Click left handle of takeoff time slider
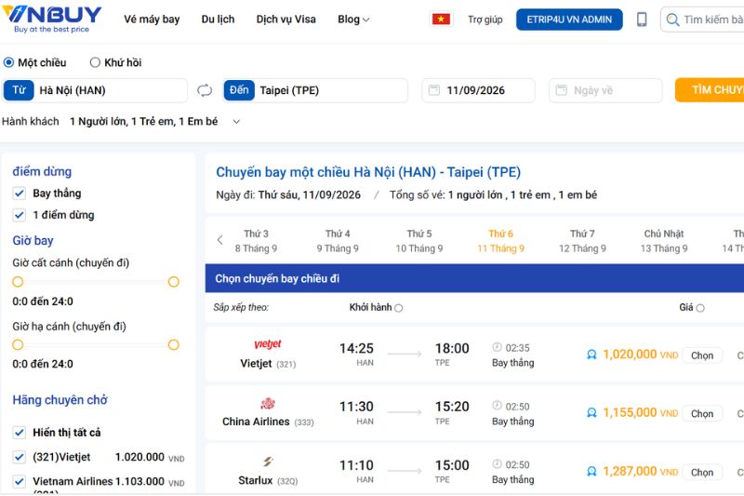The height and width of the screenshot is (496, 744). [x=18, y=282]
